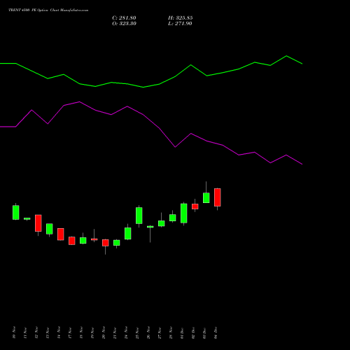
Task: Click the 14 Nov date label
Action: point(59,332)
